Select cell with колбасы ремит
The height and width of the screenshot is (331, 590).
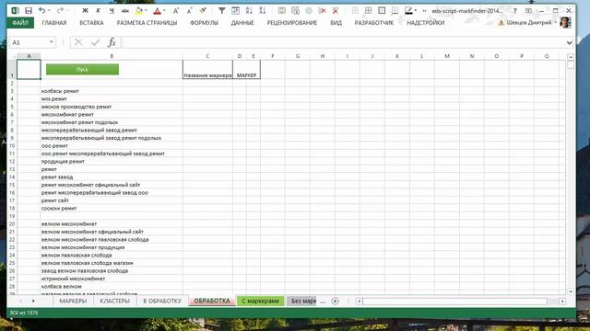(x=112, y=91)
